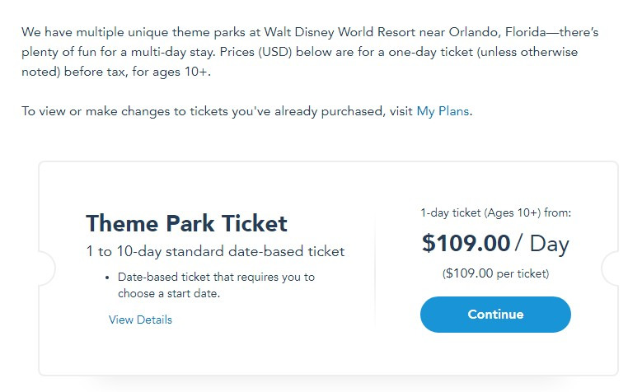The height and width of the screenshot is (392, 642).
Task: Click the vertical divider inside ticket card
Action: (375, 270)
